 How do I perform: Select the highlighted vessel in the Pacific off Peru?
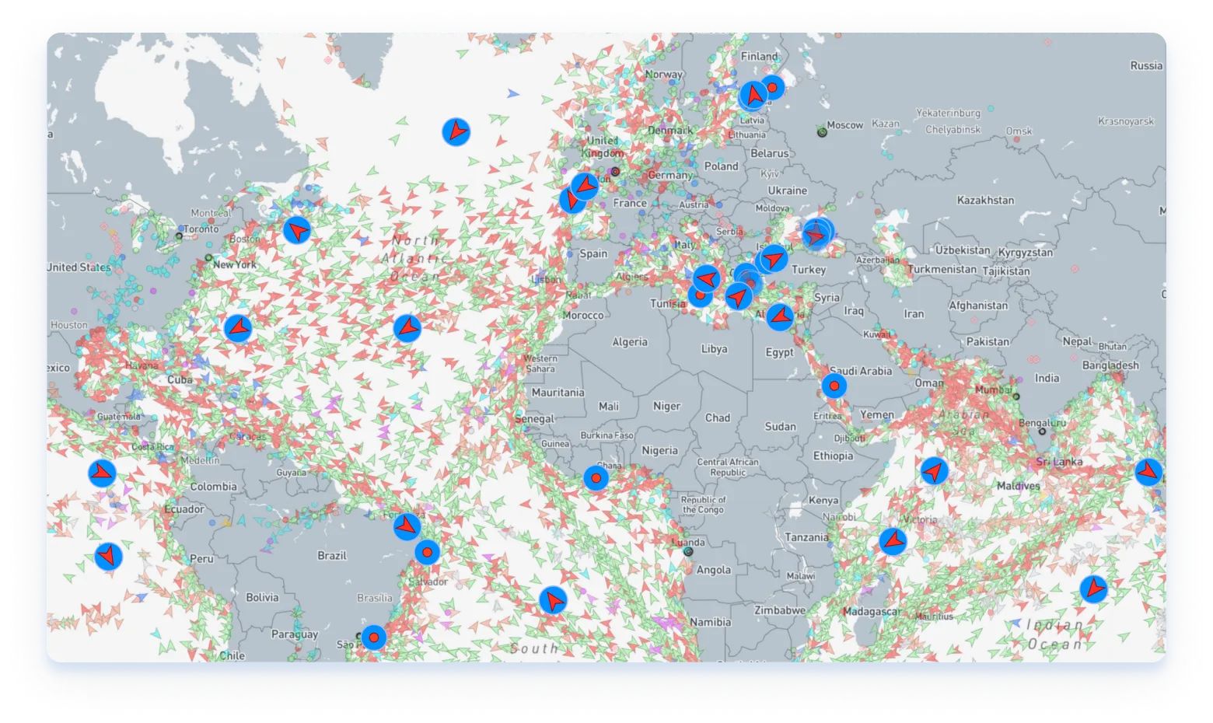tap(108, 556)
